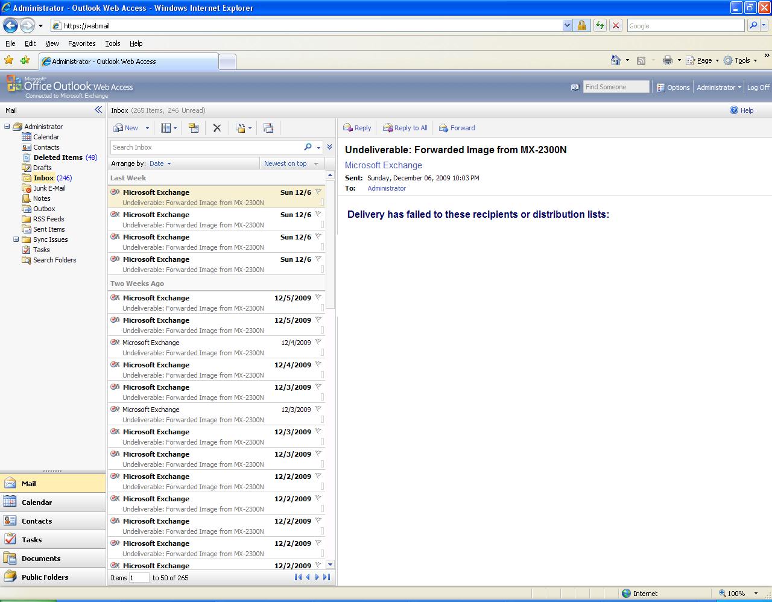This screenshot has height=602, width=772.
Task: Switch to Calendar in the bottom navigation
Action: (x=52, y=502)
